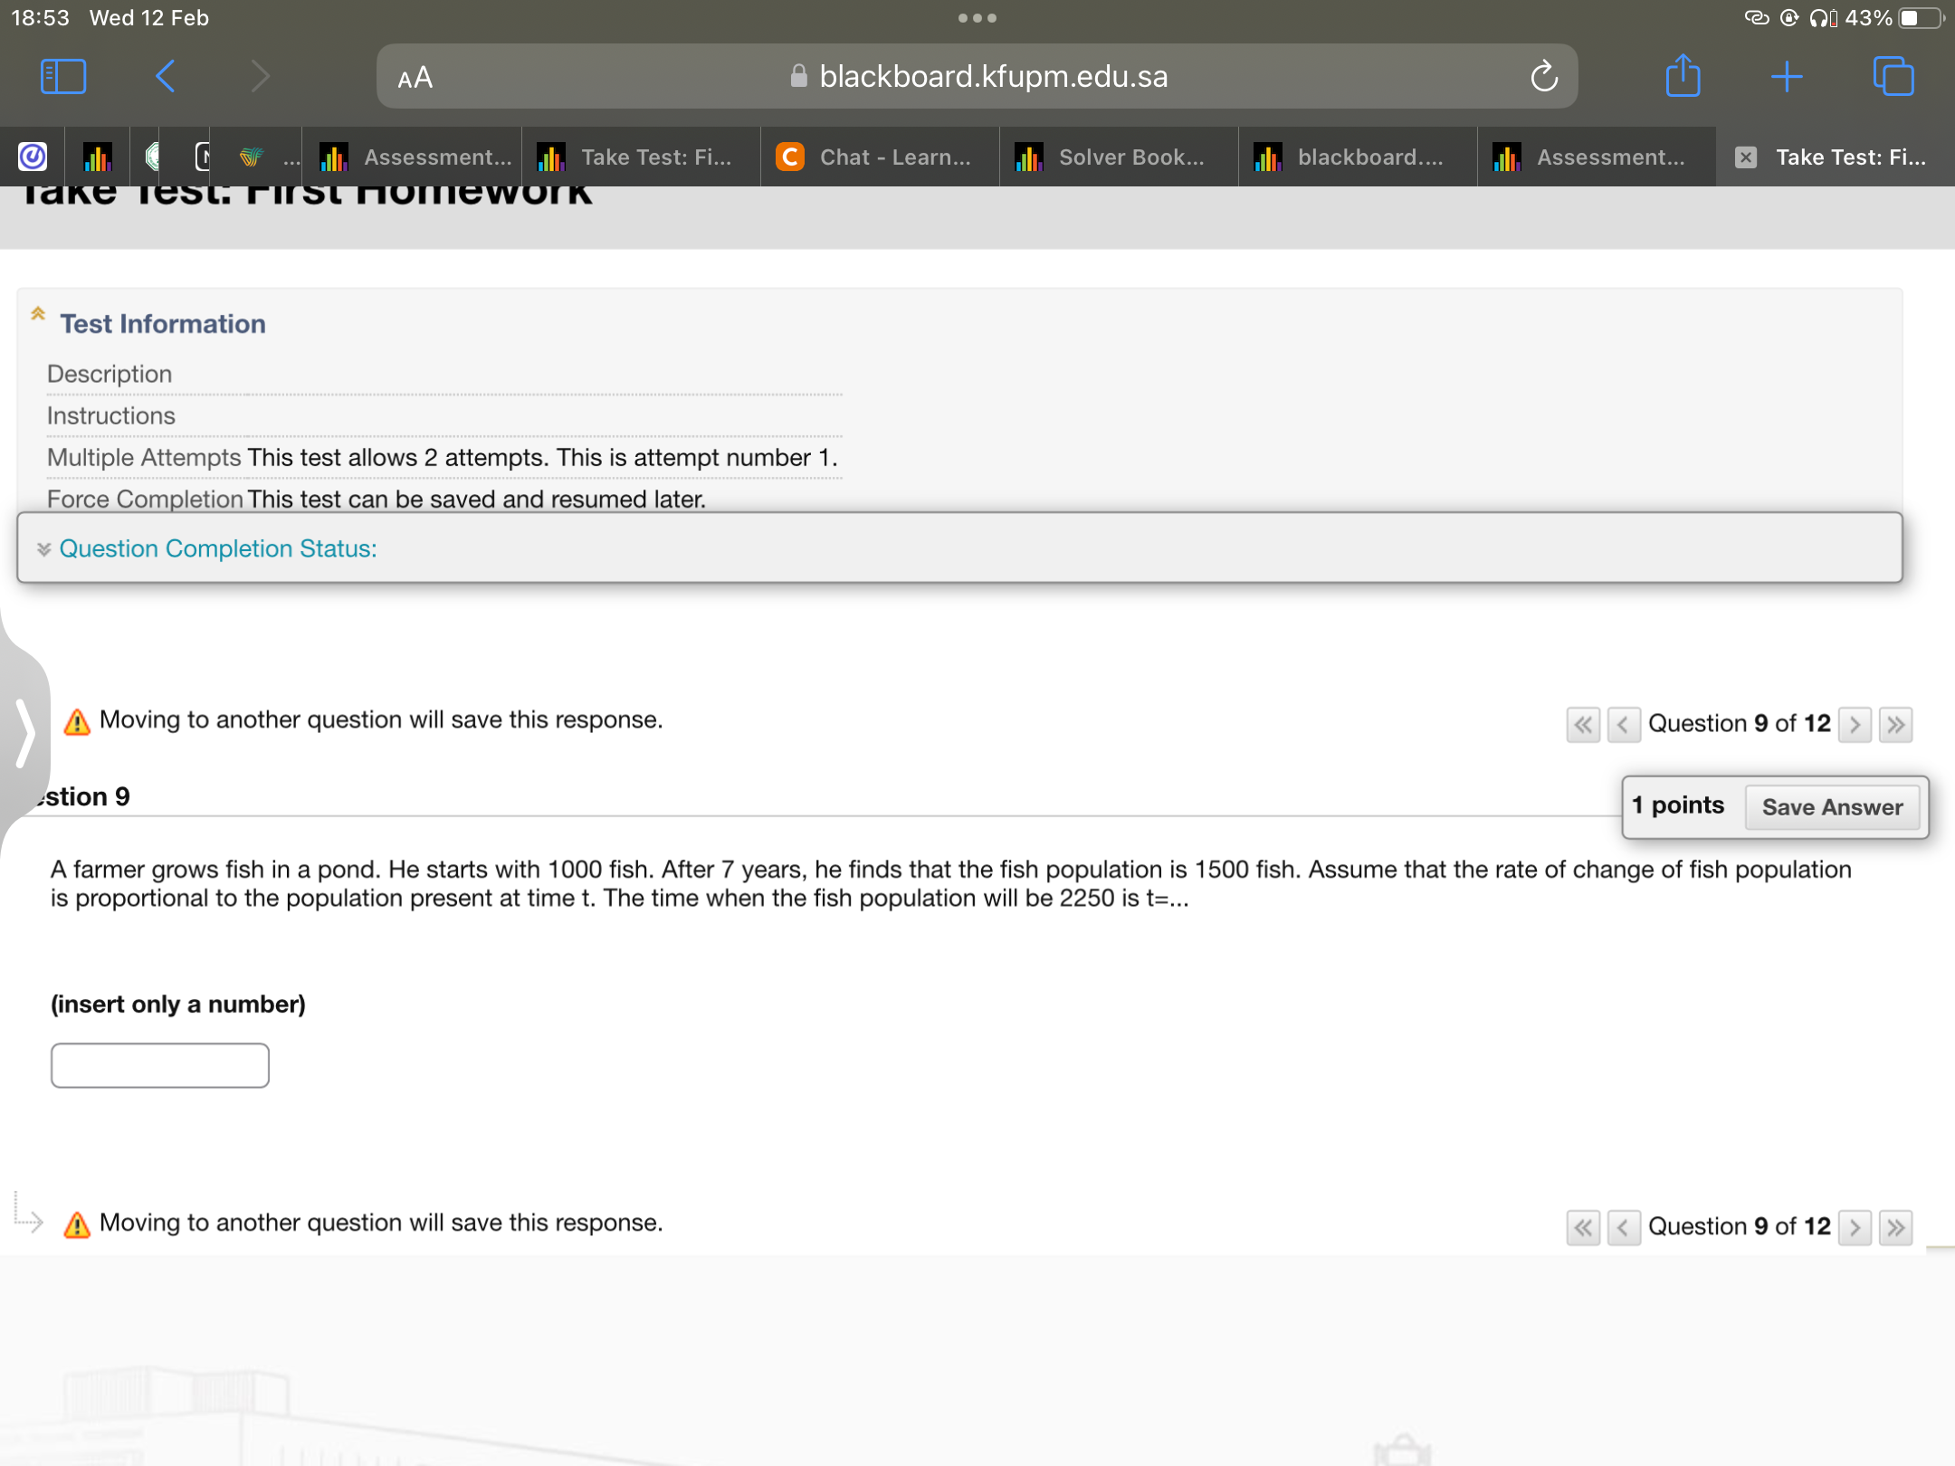
Task: Tap the share icon in toolbar
Action: tap(1683, 77)
